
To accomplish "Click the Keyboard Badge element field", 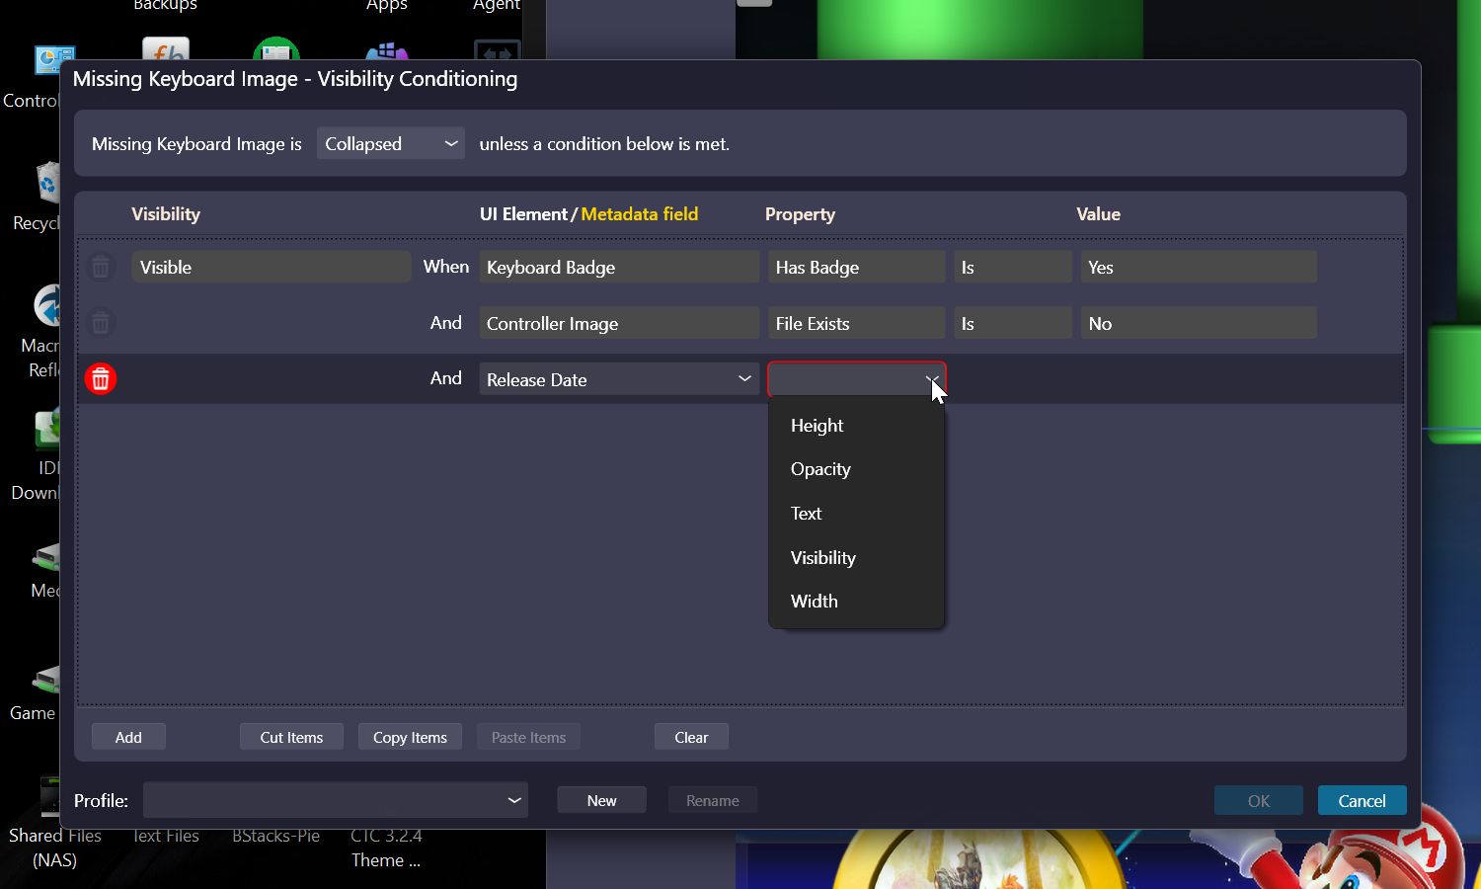I will pyautogui.click(x=619, y=268).
